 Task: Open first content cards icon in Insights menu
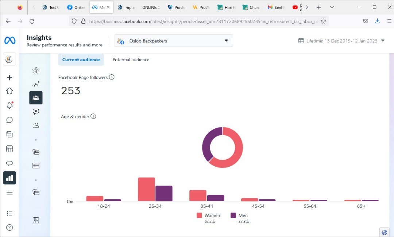36,152
